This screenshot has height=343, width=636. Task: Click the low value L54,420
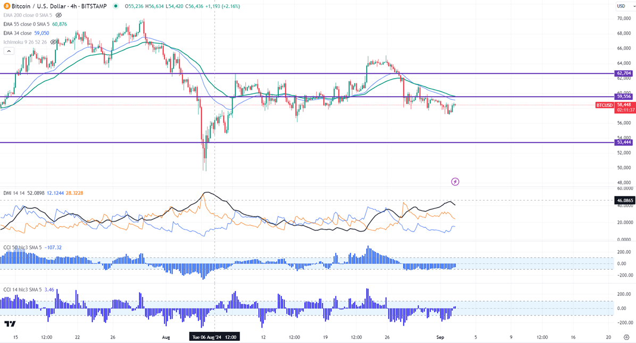pos(176,6)
